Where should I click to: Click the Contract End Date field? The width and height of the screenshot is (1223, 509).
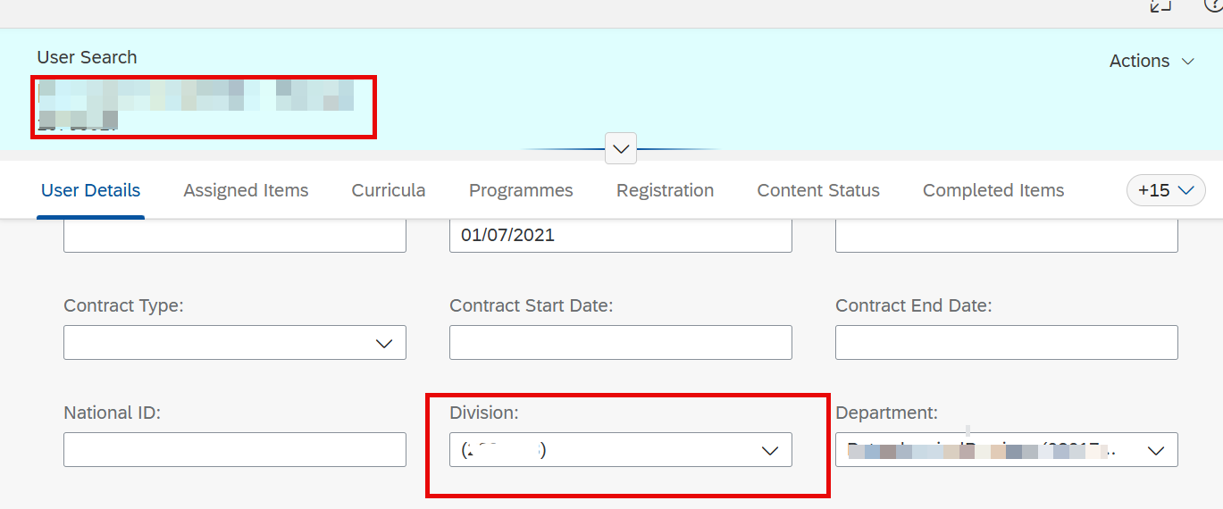point(1007,343)
